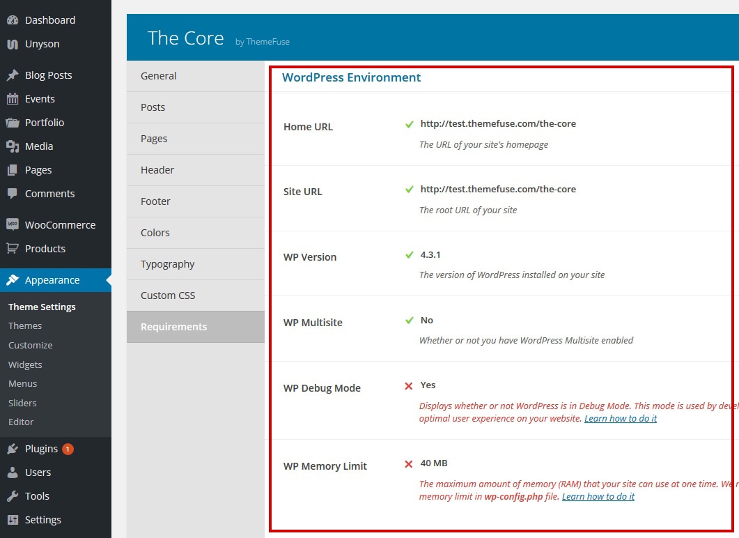Click the Events calendar icon
Image resolution: width=739 pixels, height=538 pixels.
(x=13, y=99)
